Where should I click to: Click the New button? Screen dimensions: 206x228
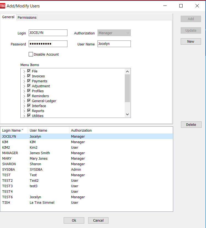tap(191, 41)
